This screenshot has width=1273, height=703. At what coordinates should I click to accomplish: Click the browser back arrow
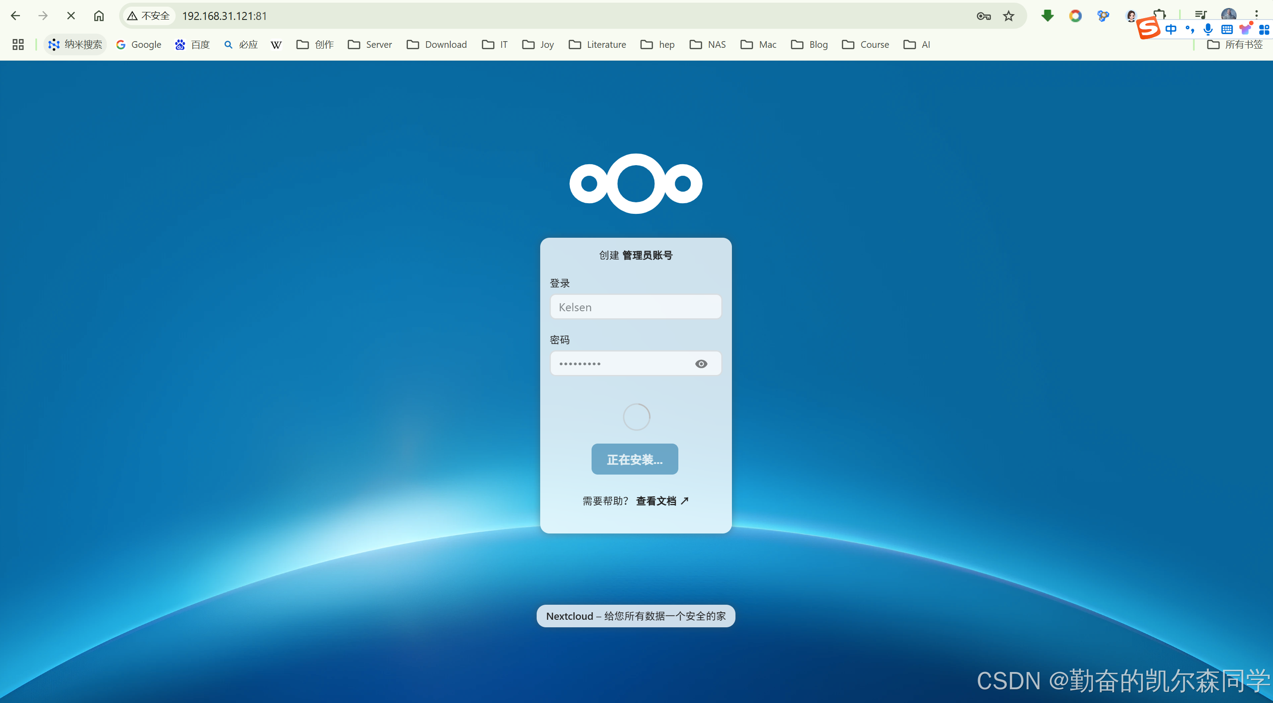(15, 16)
